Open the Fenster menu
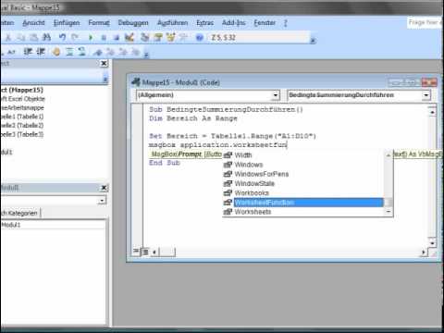Viewport: 444px width, 333px height. point(265,23)
